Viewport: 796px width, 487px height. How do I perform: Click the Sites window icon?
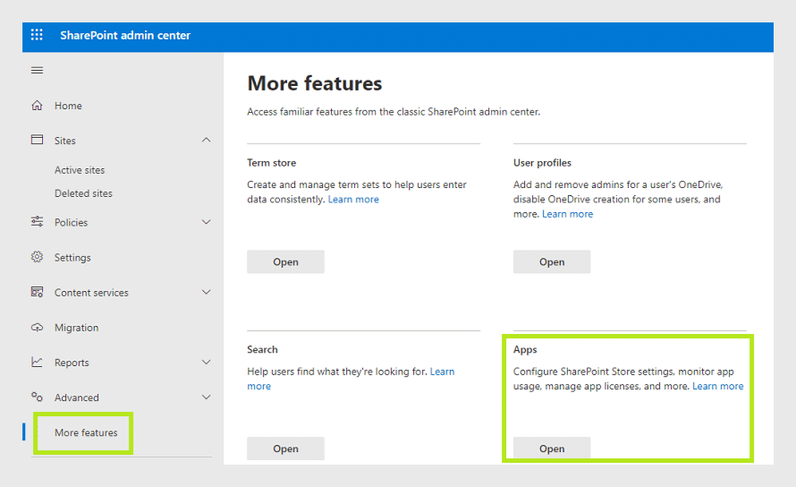point(37,140)
